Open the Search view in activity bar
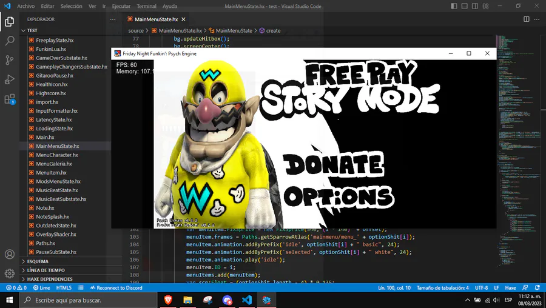Viewport: 546px width, 308px height. click(x=9, y=41)
